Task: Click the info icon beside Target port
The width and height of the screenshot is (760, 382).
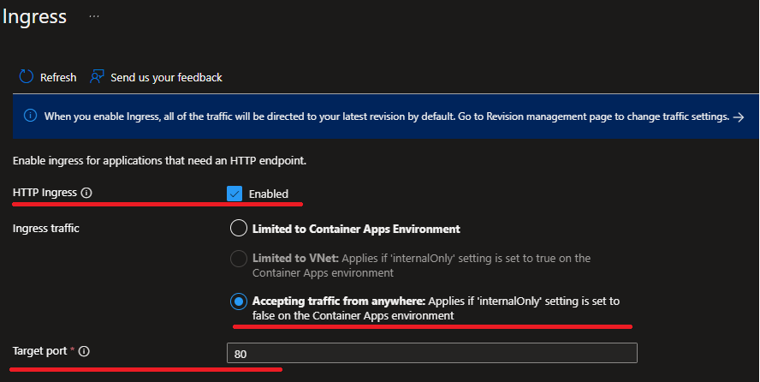Action: pos(84,351)
